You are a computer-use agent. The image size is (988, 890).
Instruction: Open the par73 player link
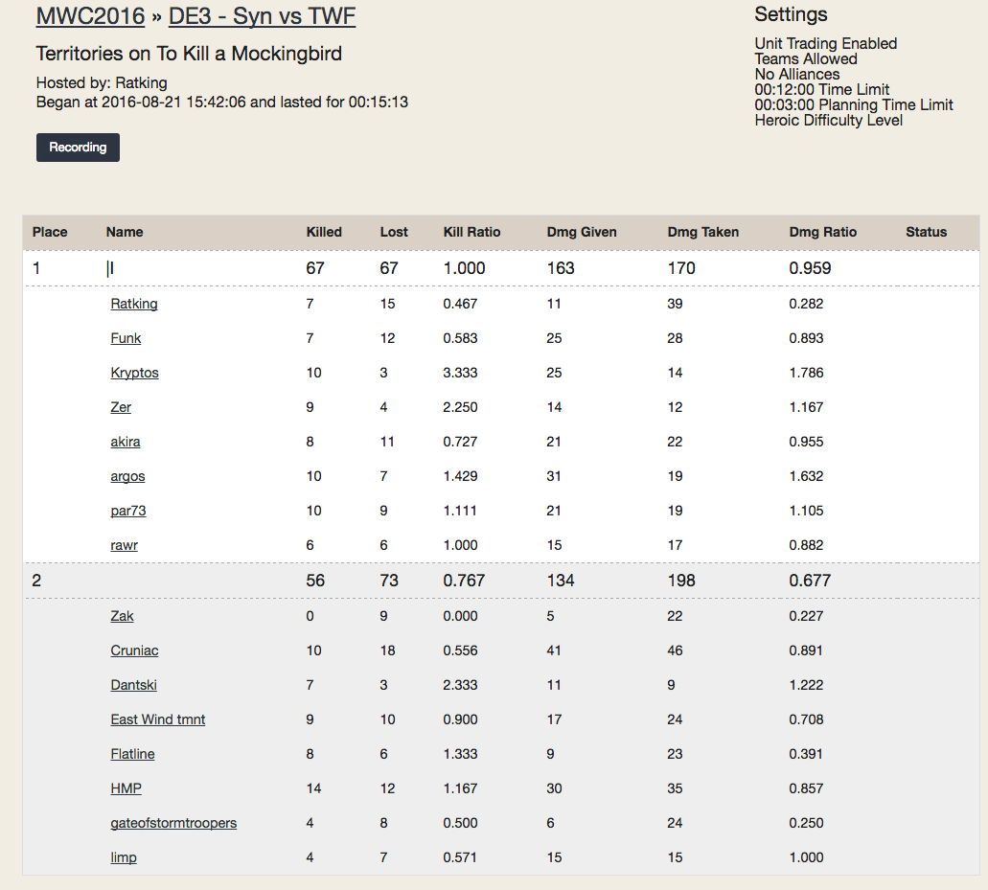127,511
